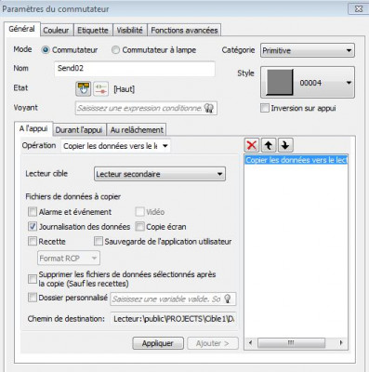The height and width of the screenshot is (372, 369).
Task: Click the Nom input field containing Send02
Action: pos(135,69)
